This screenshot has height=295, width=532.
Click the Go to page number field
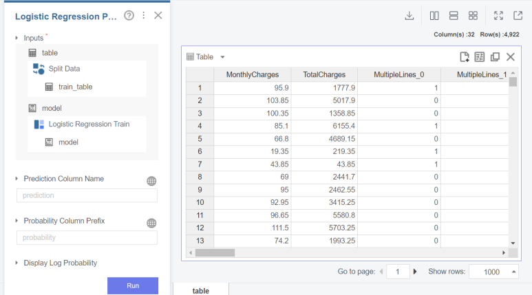398,272
